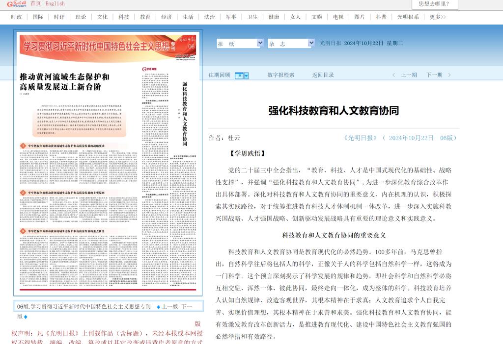Open vertical 强化科技教育和人文教育协同 headline in page preview
The image size is (503, 344).
point(185,114)
